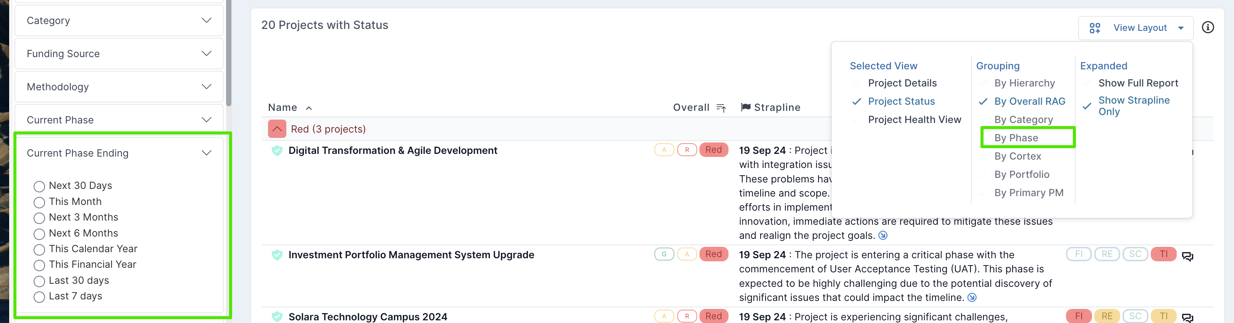Click the RE indicator on Solara Technology row
The image size is (1234, 323).
1107,316
